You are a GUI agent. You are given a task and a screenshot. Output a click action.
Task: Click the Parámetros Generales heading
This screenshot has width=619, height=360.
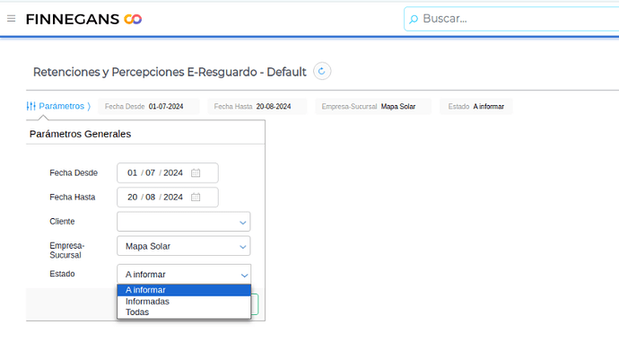80,134
